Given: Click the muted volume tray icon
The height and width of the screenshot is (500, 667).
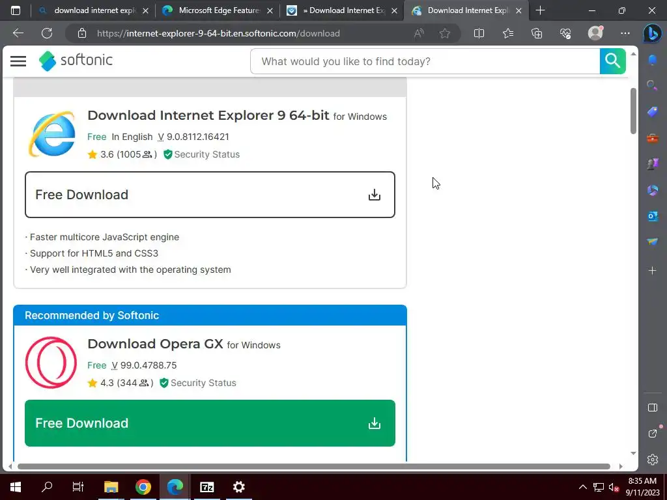Looking at the screenshot, I should click(614, 487).
